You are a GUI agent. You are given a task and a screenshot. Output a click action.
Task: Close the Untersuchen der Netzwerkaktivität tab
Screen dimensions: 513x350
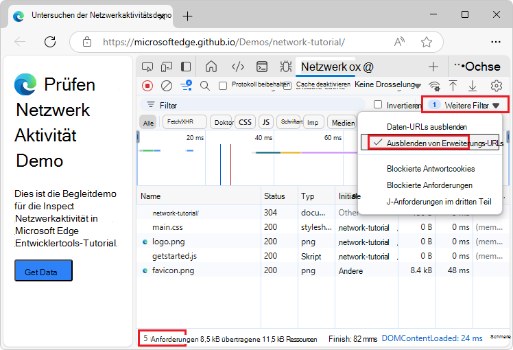coord(163,17)
